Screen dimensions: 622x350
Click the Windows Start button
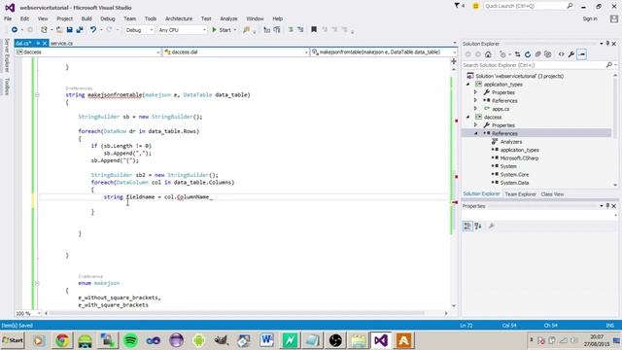pos(13,340)
